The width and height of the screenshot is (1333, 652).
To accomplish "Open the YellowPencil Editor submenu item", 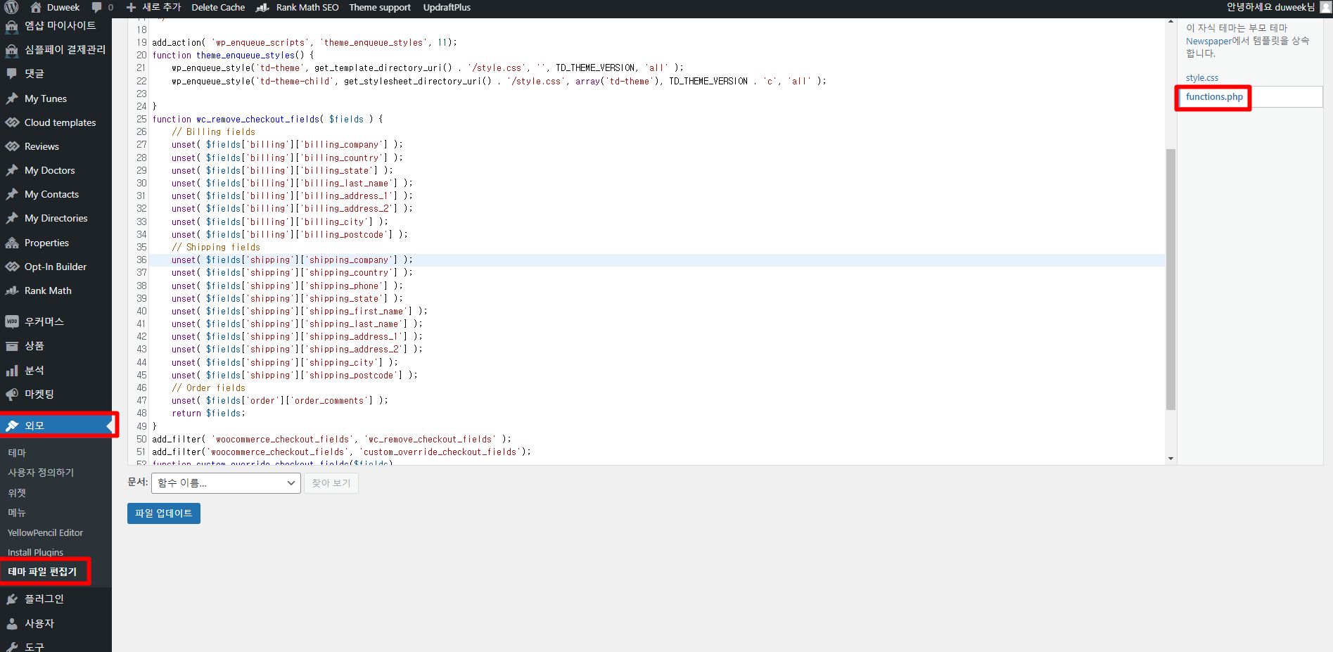I will (x=45, y=533).
